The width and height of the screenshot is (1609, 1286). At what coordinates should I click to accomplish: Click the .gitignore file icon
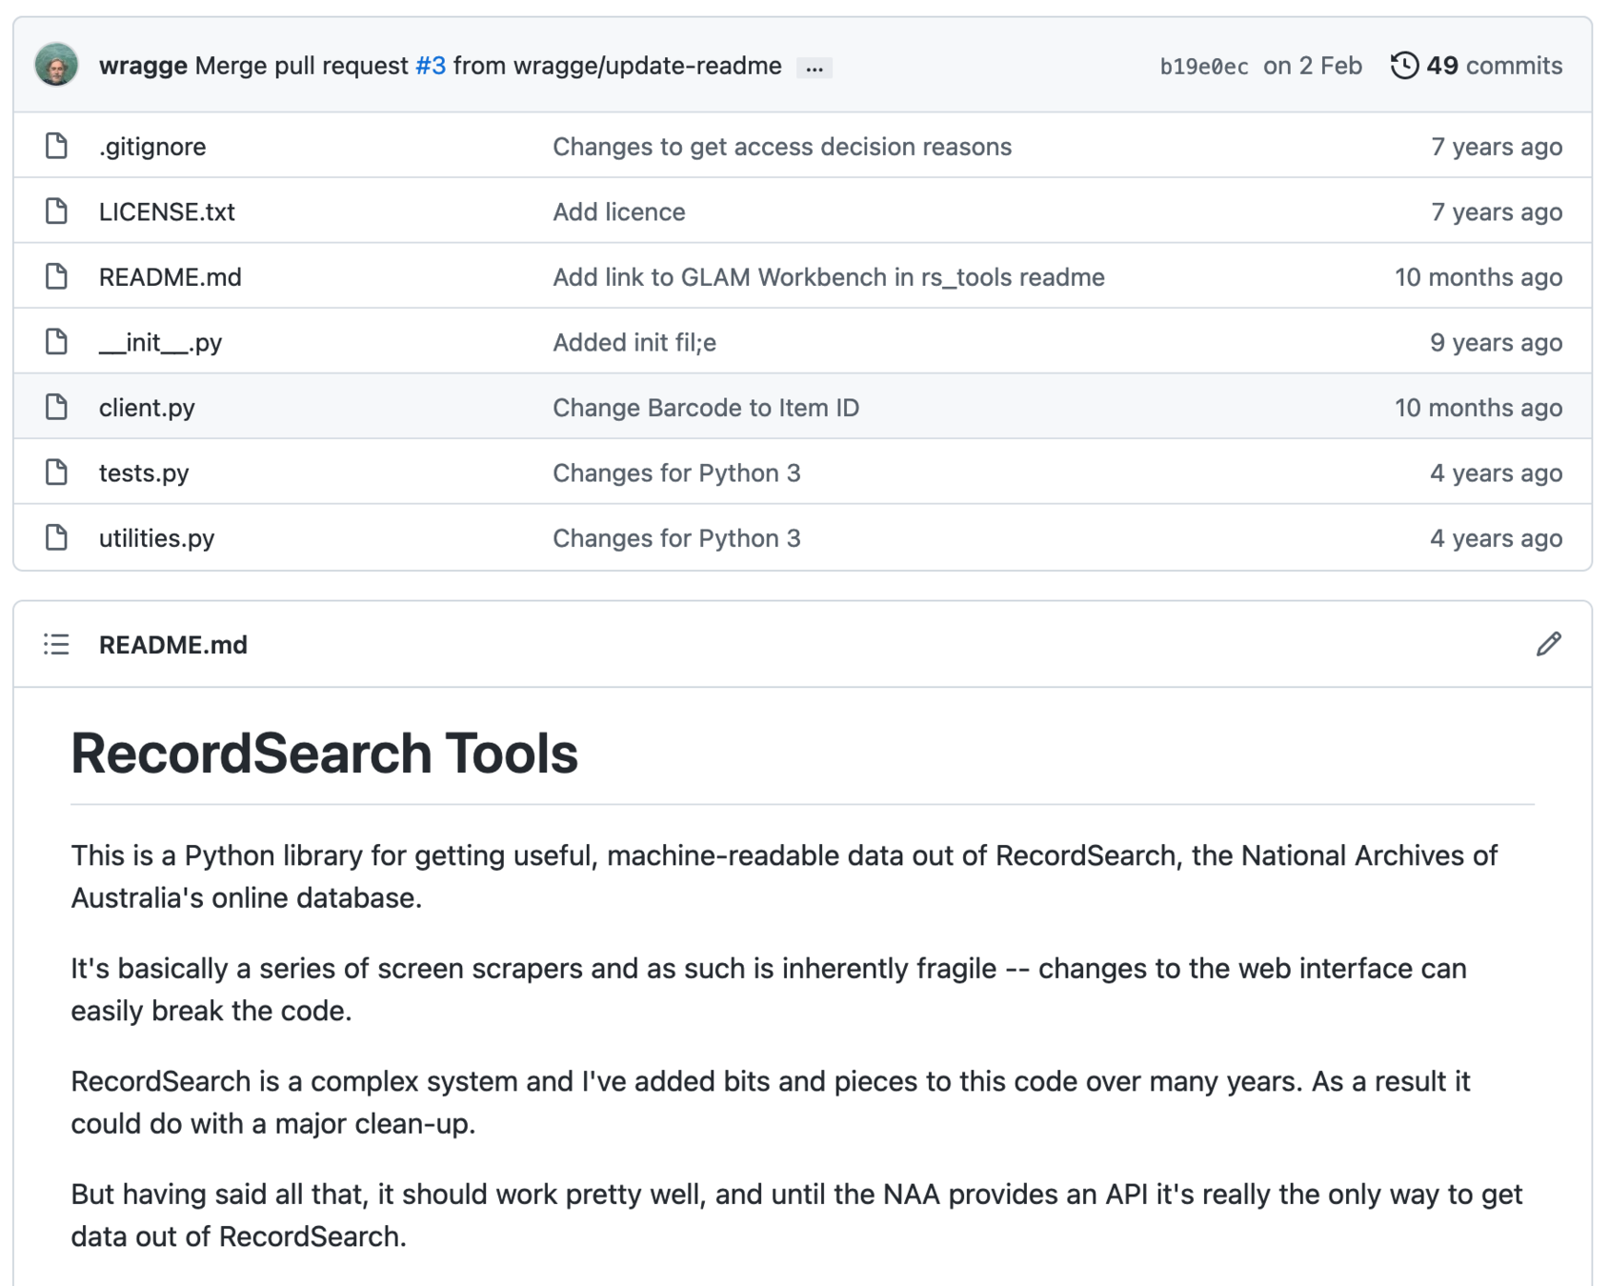(56, 147)
